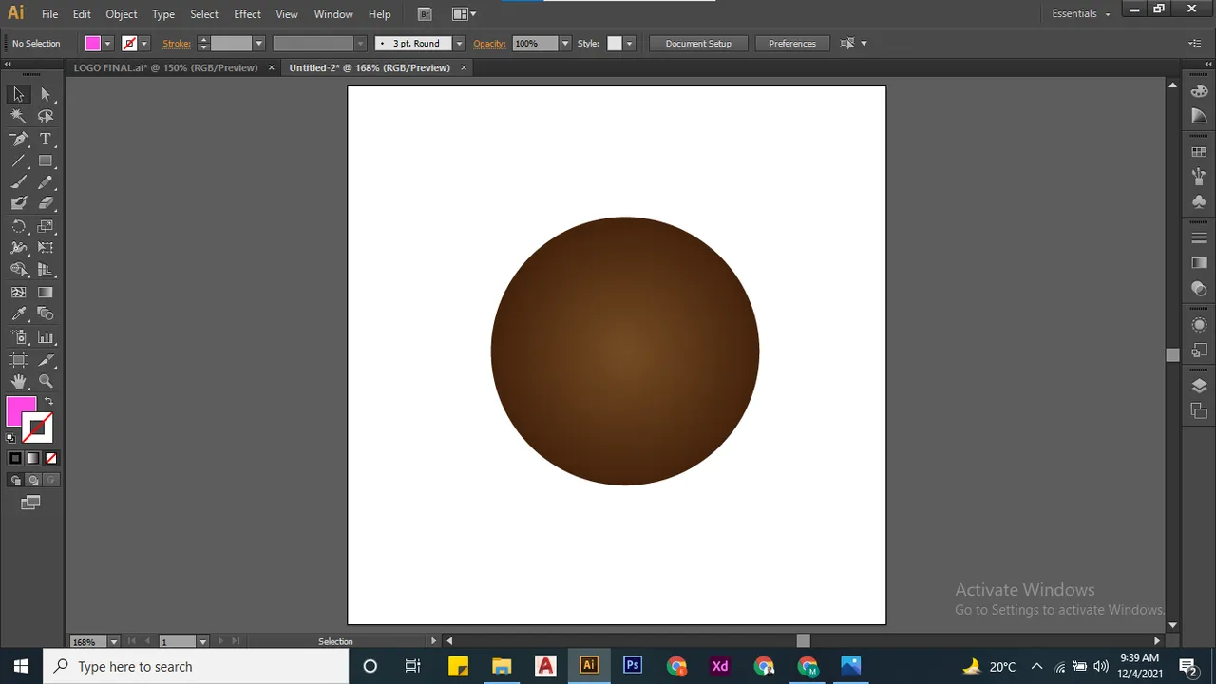Open the Effect menu
The width and height of the screenshot is (1216, 684).
click(x=247, y=14)
